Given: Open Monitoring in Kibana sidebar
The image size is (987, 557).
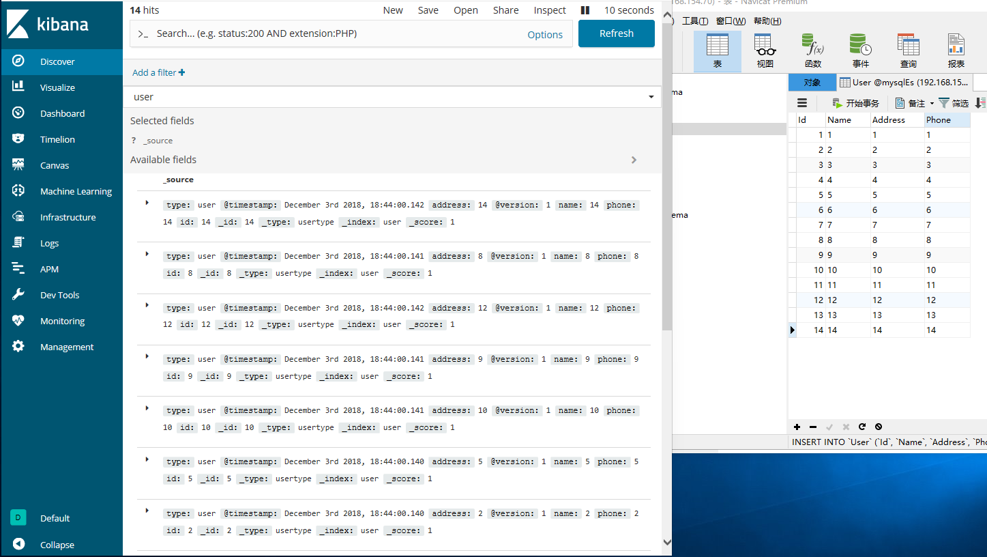Looking at the screenshot, I should click(61, 321).
